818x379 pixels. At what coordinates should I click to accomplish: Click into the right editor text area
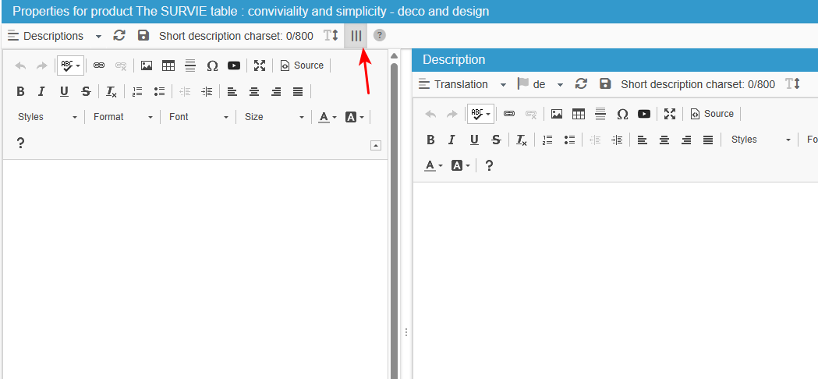(615, 280)
